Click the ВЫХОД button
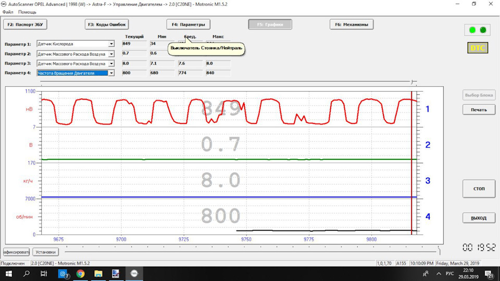 (x=479, y=218)
